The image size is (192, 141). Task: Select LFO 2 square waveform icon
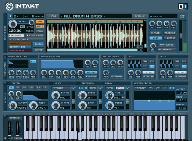pos(177,66)
